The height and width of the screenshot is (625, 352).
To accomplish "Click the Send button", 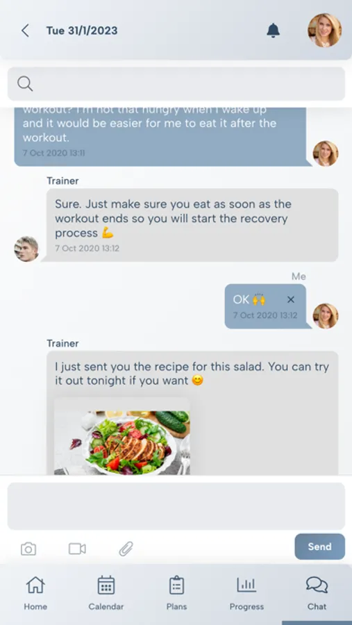I will 319,547.
